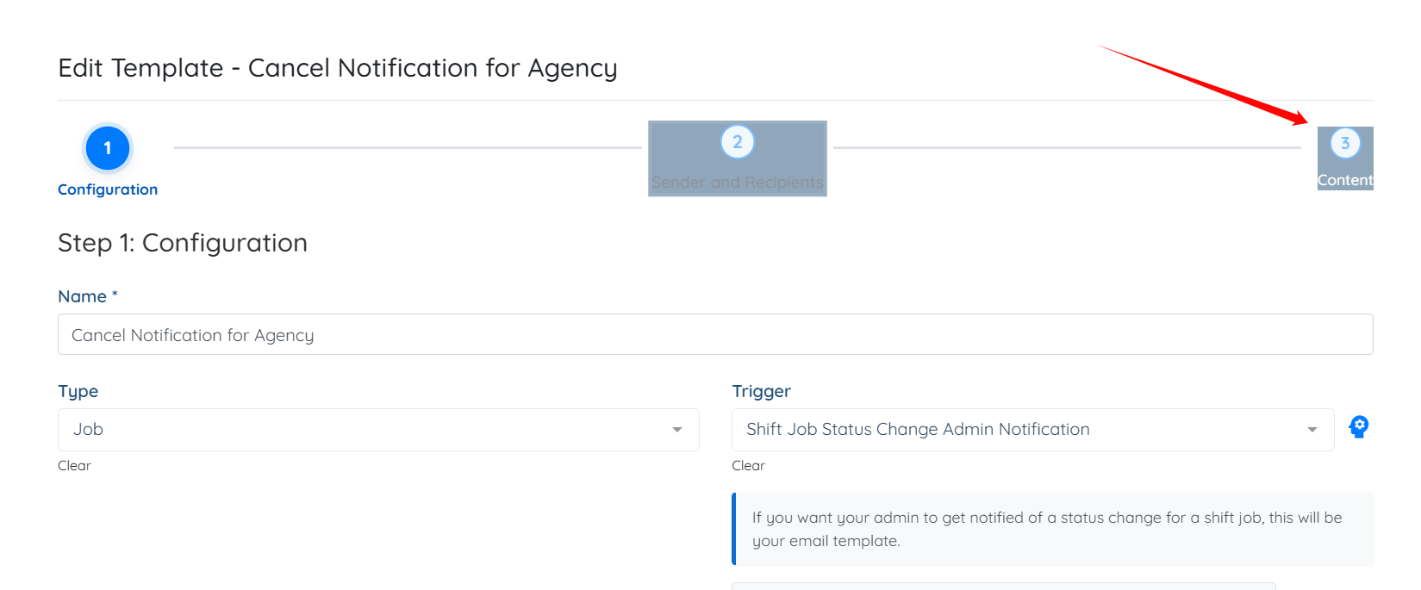Switch to Sender and Recipients step

[x=737, y=183]
